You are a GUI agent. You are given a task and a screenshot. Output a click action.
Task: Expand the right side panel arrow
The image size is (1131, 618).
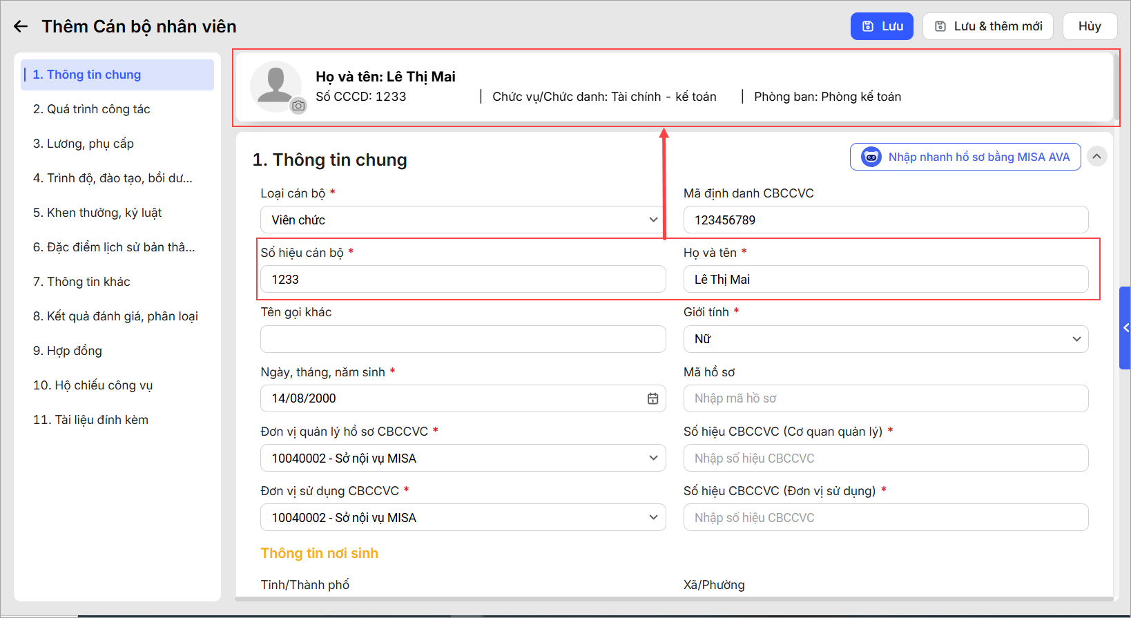1125,328
